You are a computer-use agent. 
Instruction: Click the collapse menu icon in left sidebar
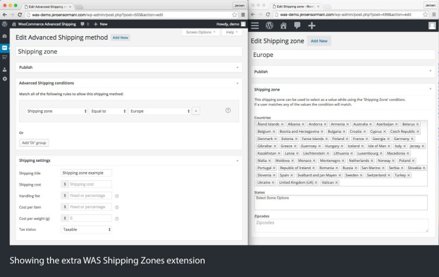tap(5, 79)
